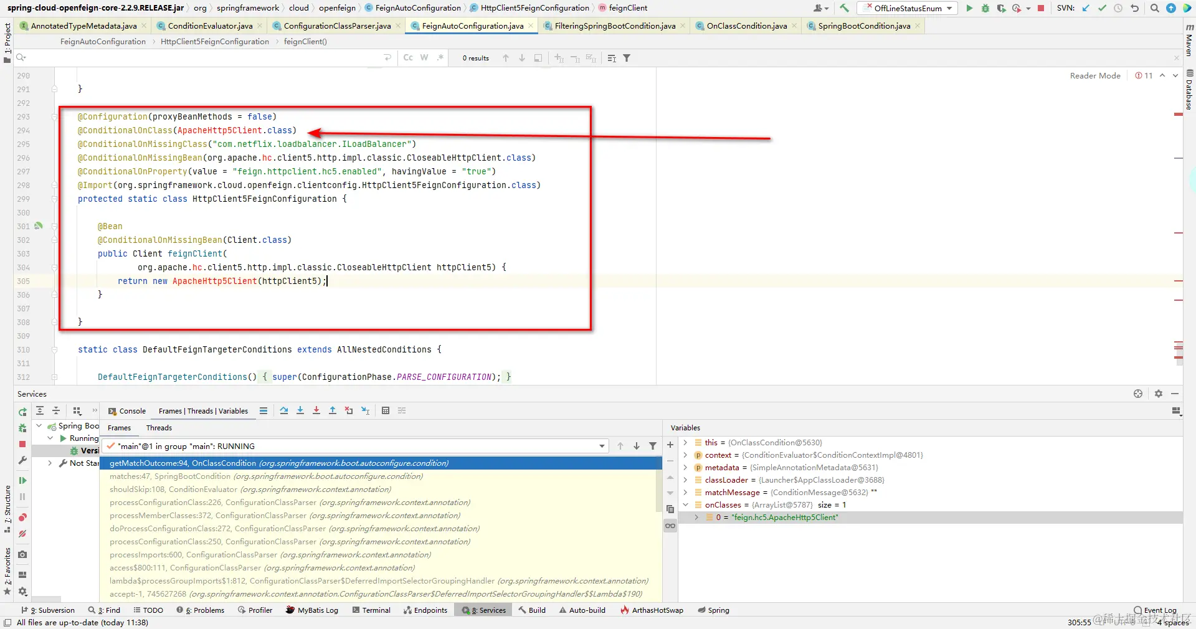Open Search Everywhere magnifier in top toolbar

coord(1155,8)
